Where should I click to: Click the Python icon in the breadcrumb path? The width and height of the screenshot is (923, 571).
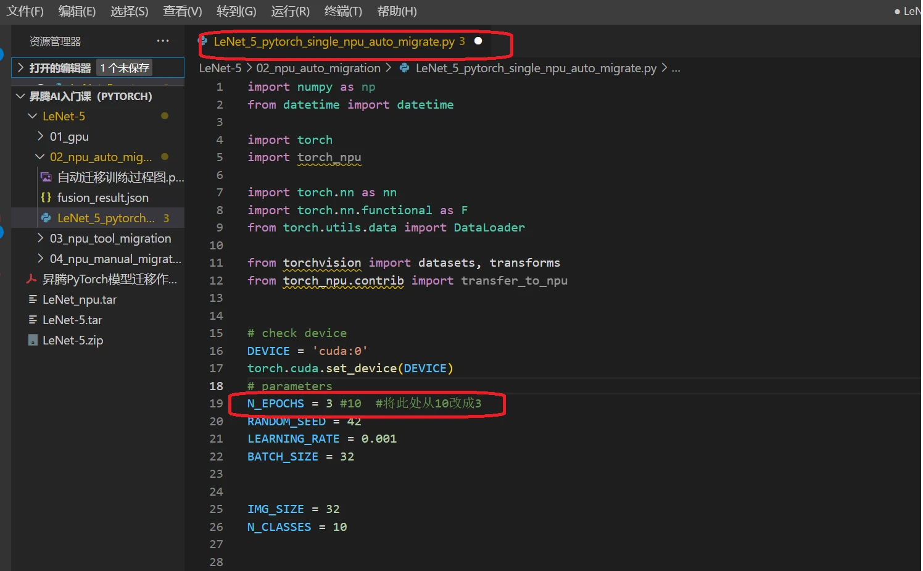click(x=405, y=68)
